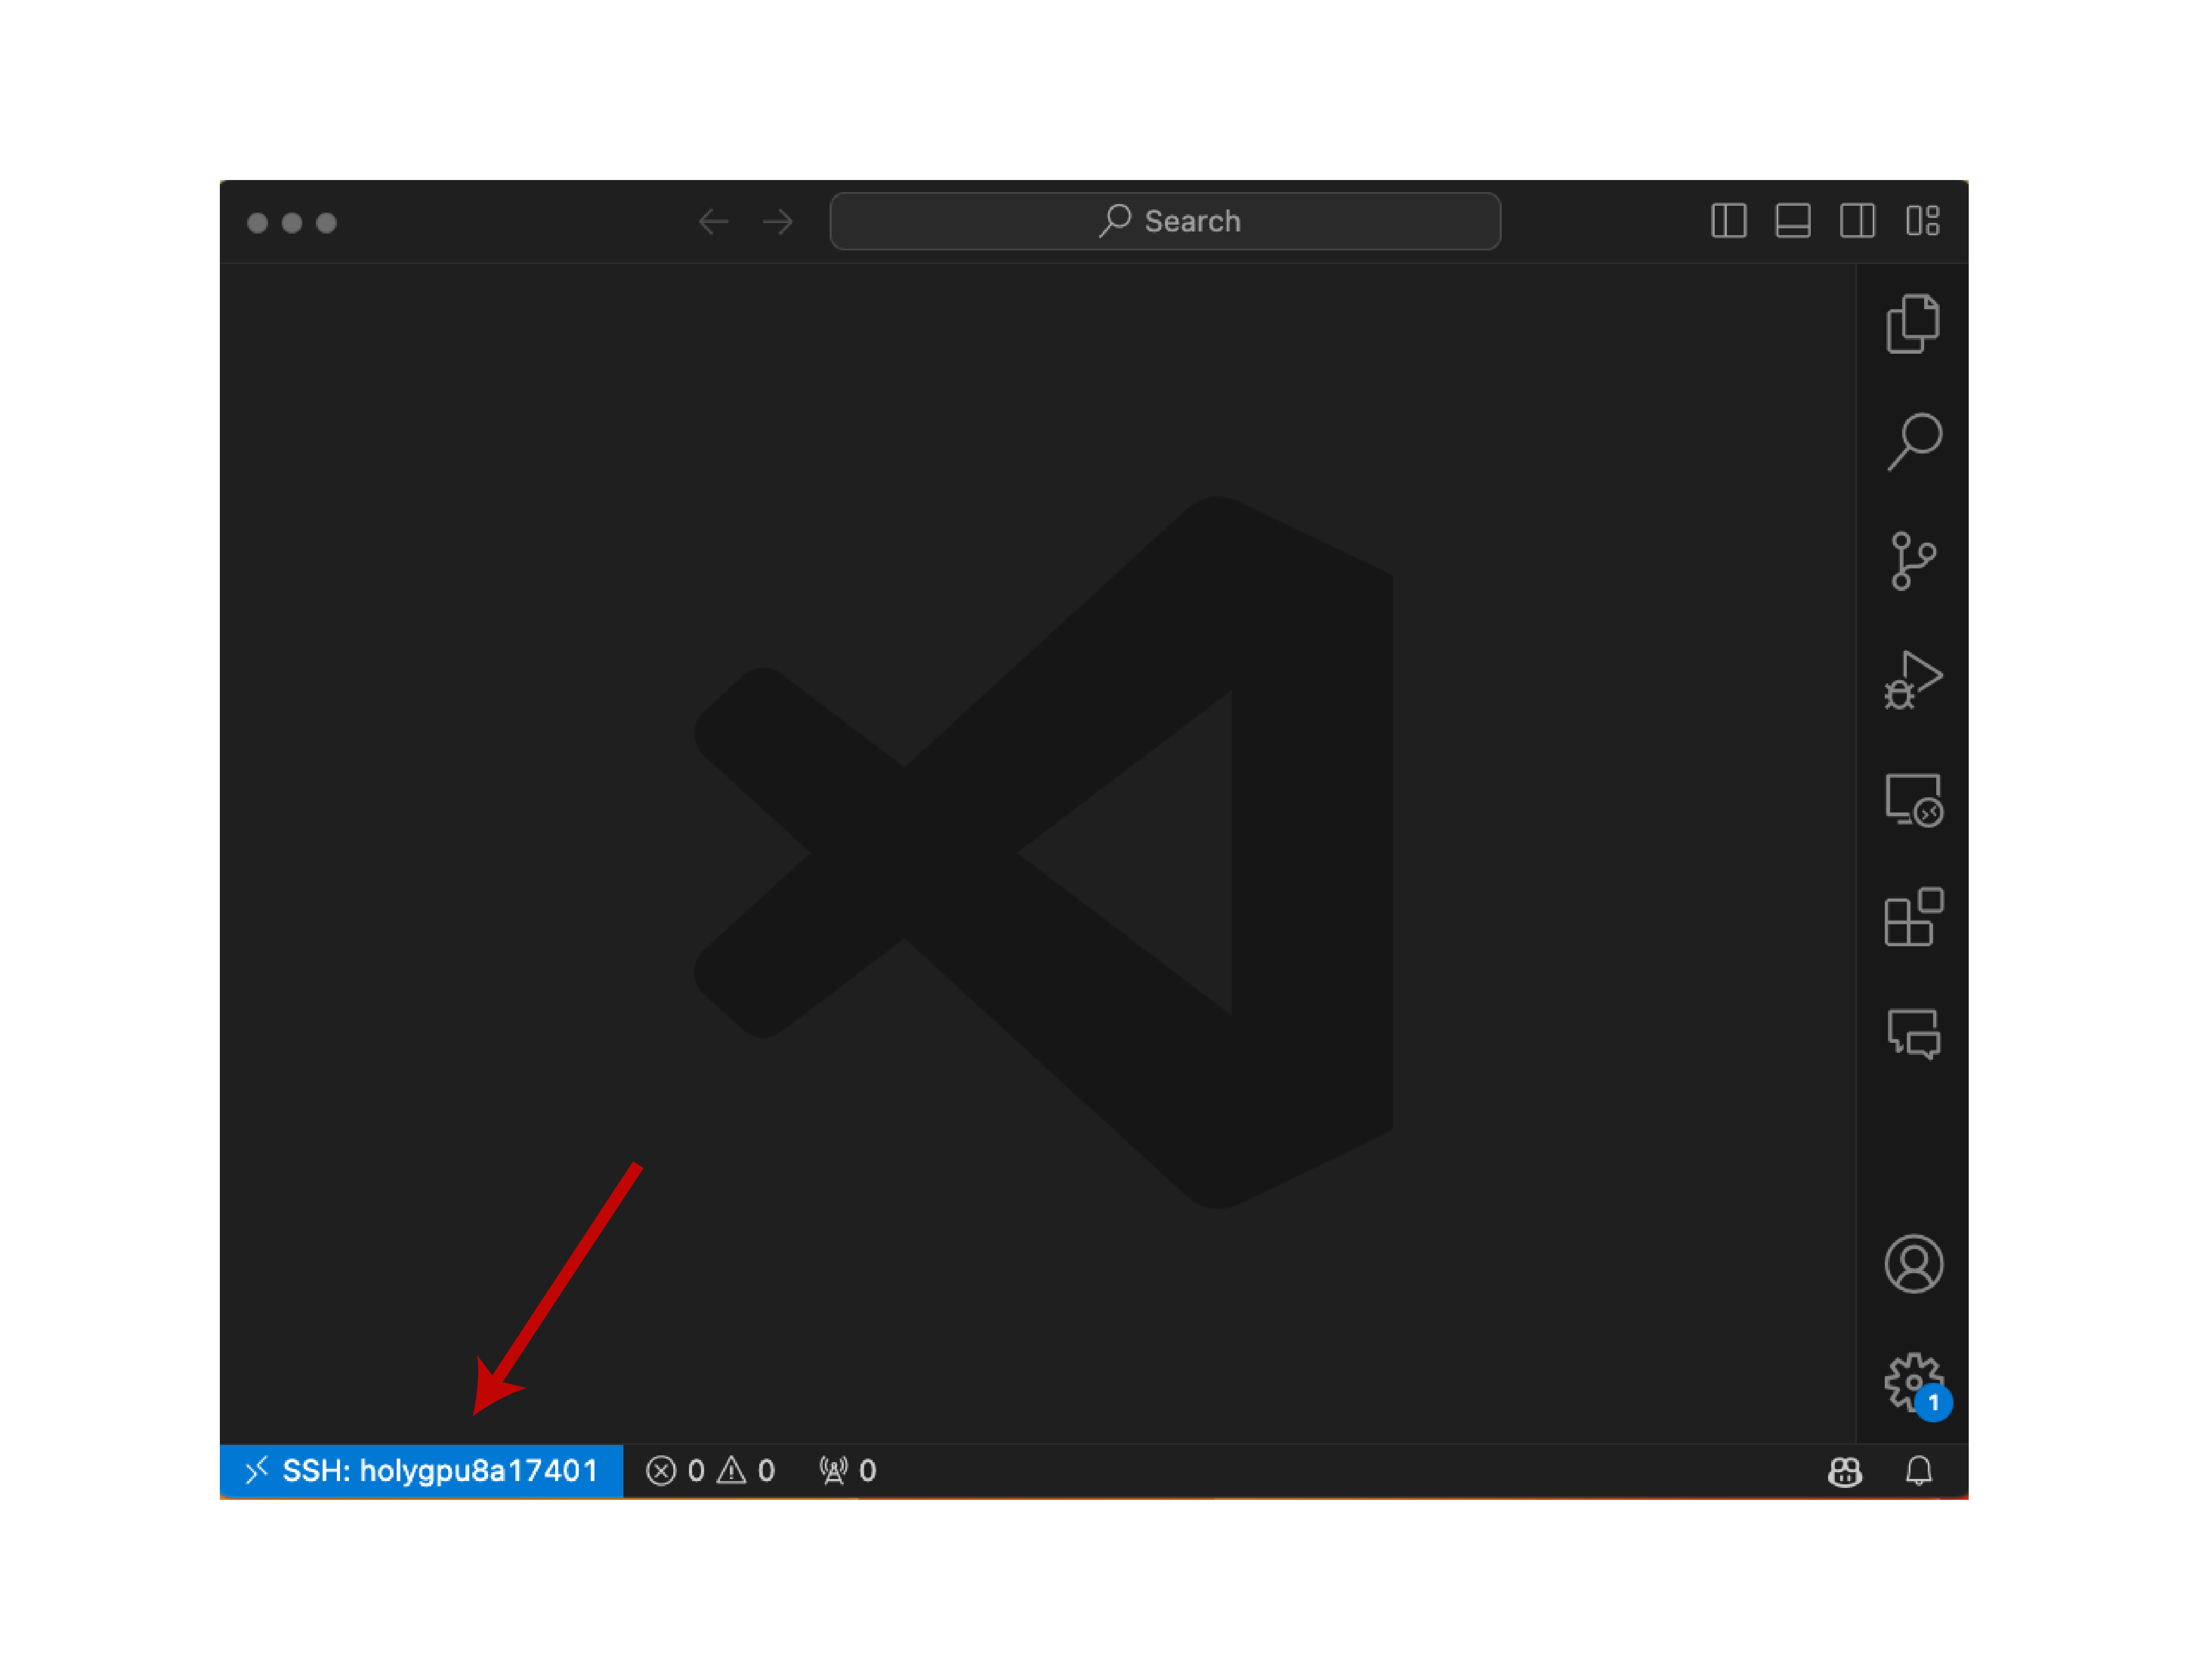Open the notifications bell

pos(1918,1470)
